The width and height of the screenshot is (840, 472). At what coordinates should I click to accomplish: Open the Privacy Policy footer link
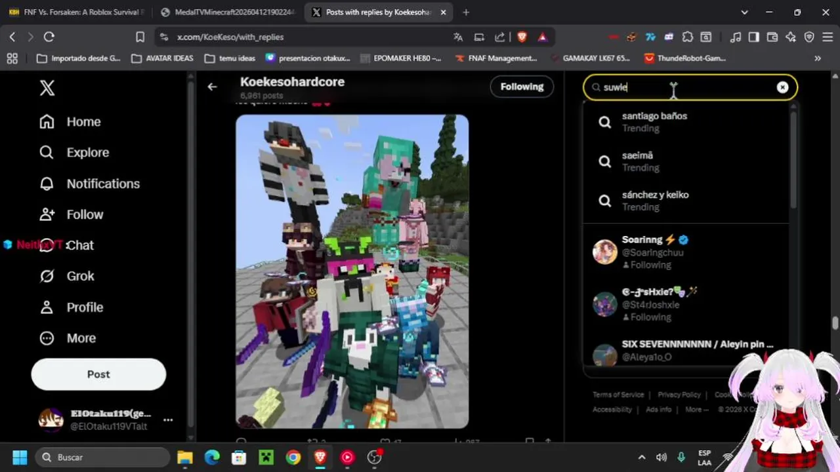point(679,395)
